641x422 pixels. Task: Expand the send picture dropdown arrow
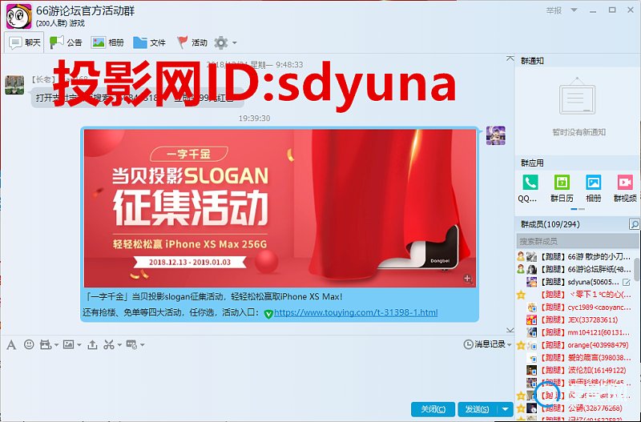point(79,345)
